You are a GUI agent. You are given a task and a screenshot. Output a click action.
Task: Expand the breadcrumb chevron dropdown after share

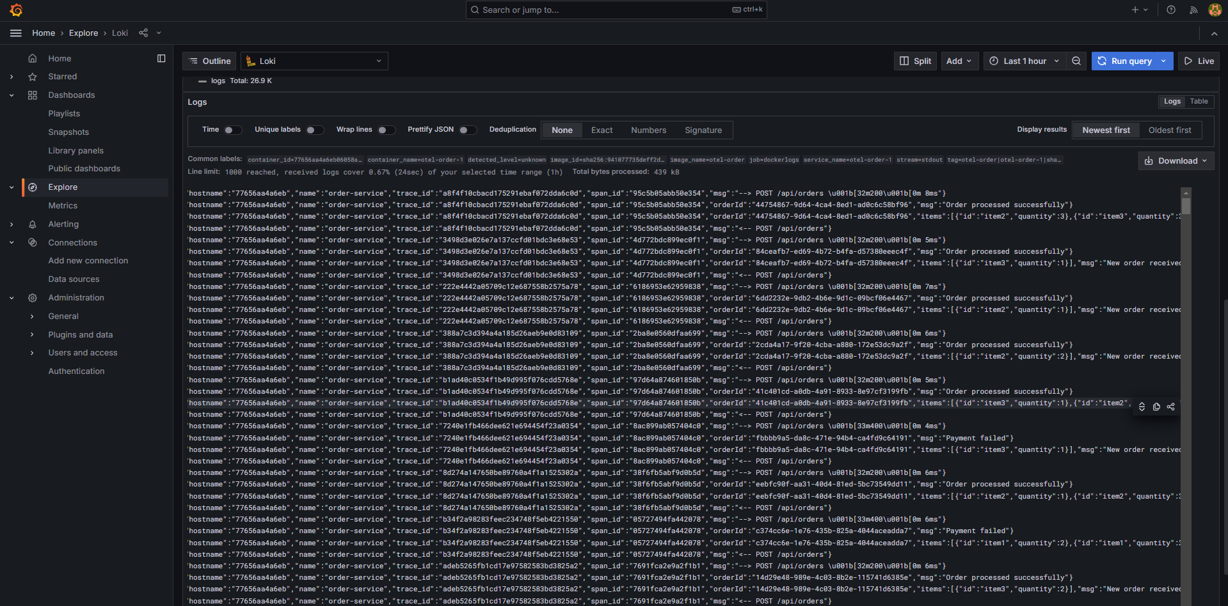click(159, 33)
